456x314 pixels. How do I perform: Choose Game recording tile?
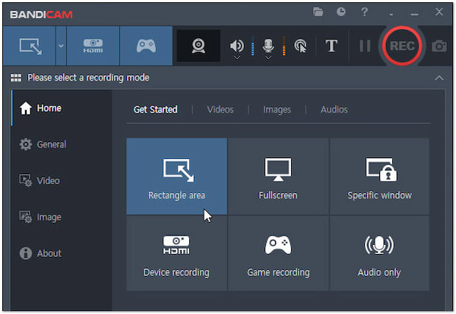point(278,253)
